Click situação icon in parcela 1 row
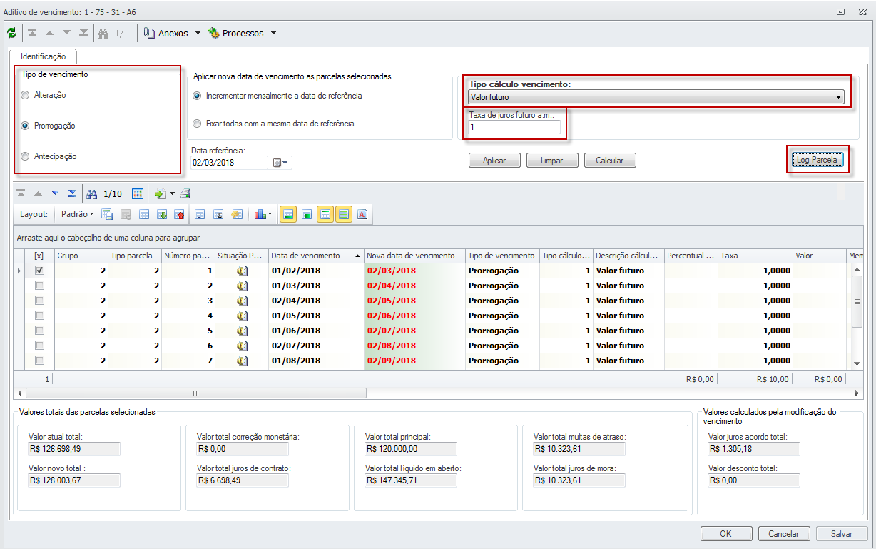This screenshot has width=876, height=549. pos(242,271)
